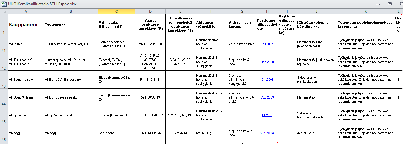Select the All-Bond 3 part A cell
The width and height of the screenshot is (403, 144).
pyautogui.click(x=26, y=80)
